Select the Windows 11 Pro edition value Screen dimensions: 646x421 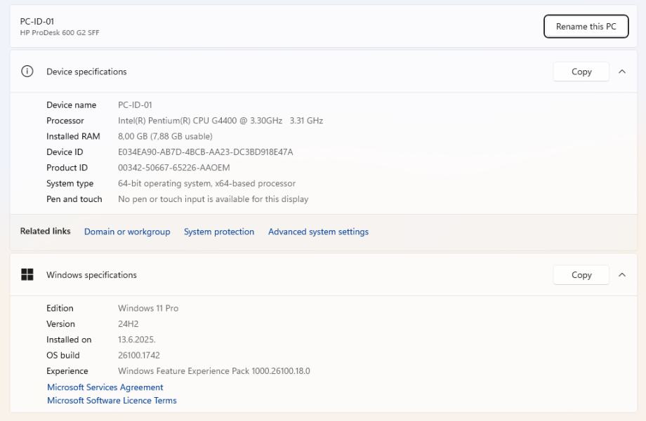click(148, 308)
